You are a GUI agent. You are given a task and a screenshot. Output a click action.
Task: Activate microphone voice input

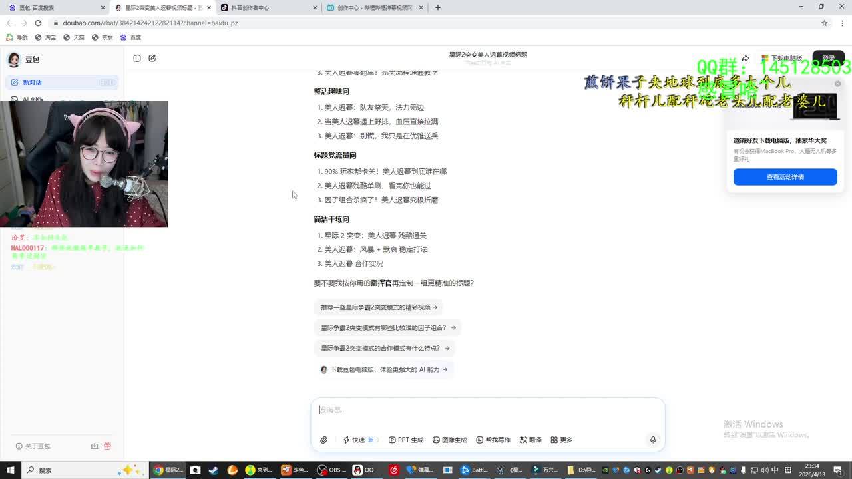(x=652, y=440)
